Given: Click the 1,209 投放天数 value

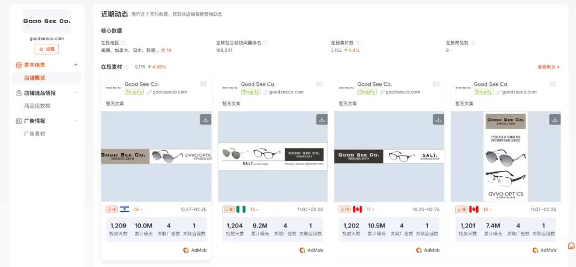Looking at the screenshot, I should pos(118,226).
